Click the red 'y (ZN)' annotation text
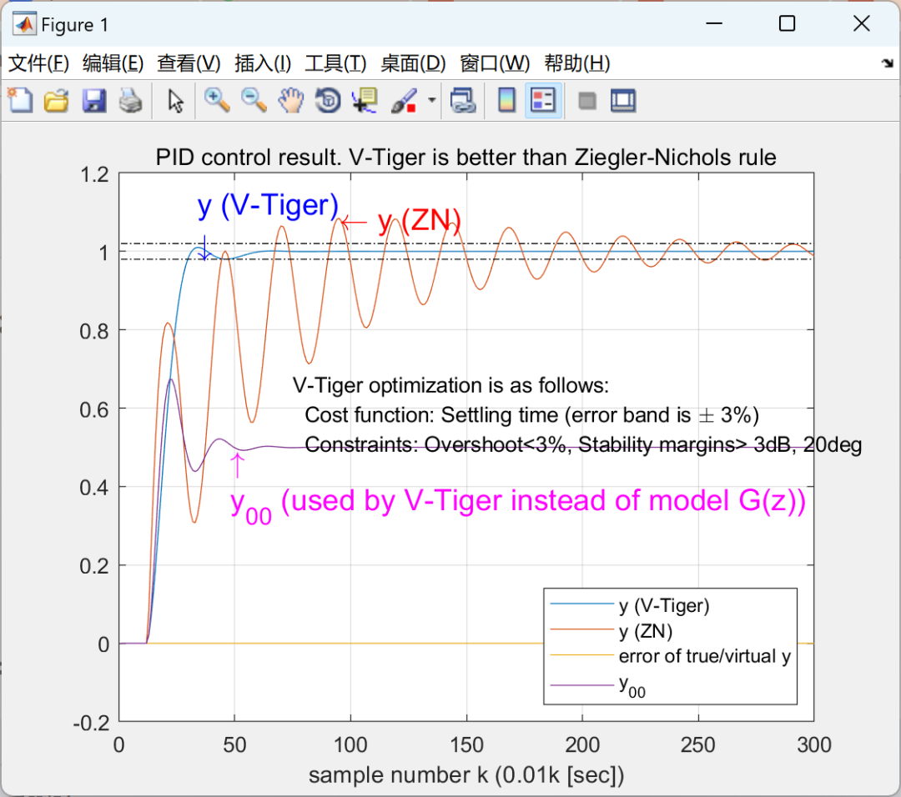 [420, 221]
